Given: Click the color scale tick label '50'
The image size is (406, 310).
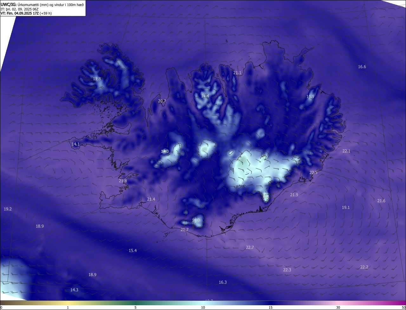Looking at the screenshot, I should (403, 307).
